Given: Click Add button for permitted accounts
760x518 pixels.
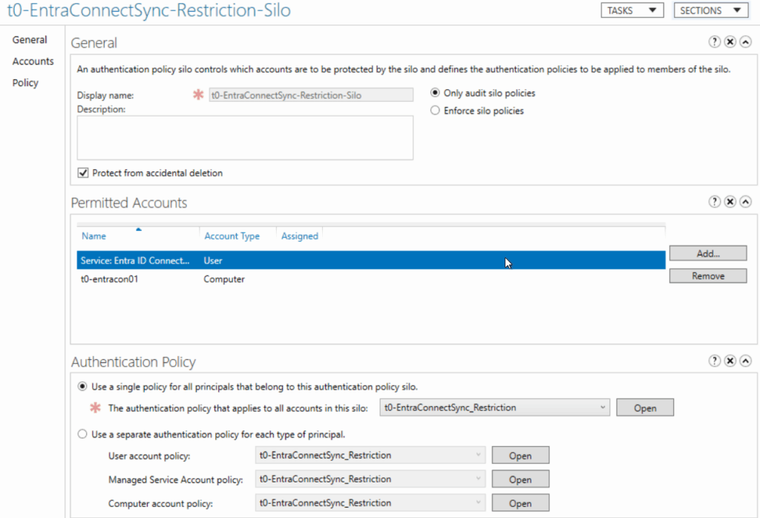Looking at the screenshot, I should 707,254.
